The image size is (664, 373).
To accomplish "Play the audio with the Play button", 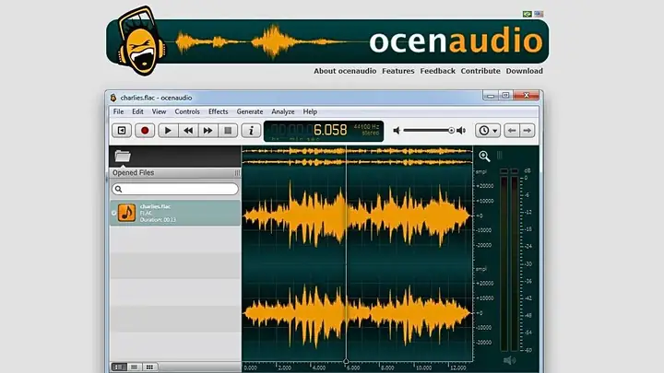I will (x=168, y=130).
